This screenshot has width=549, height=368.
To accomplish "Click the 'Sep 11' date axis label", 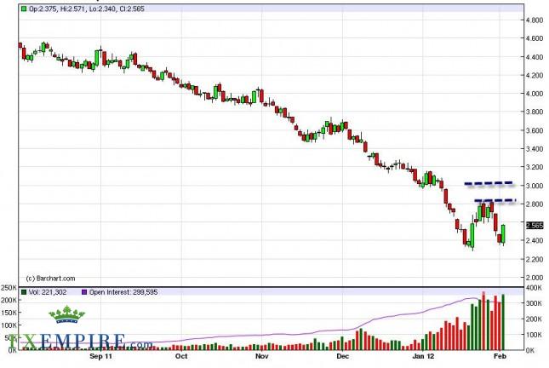I will coord(100,356).
